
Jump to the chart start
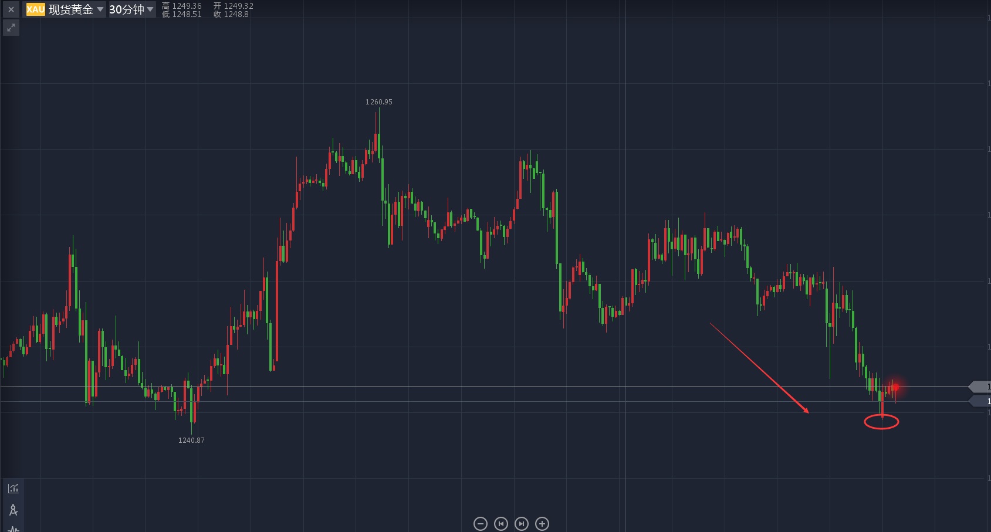(x=501, y=524)
